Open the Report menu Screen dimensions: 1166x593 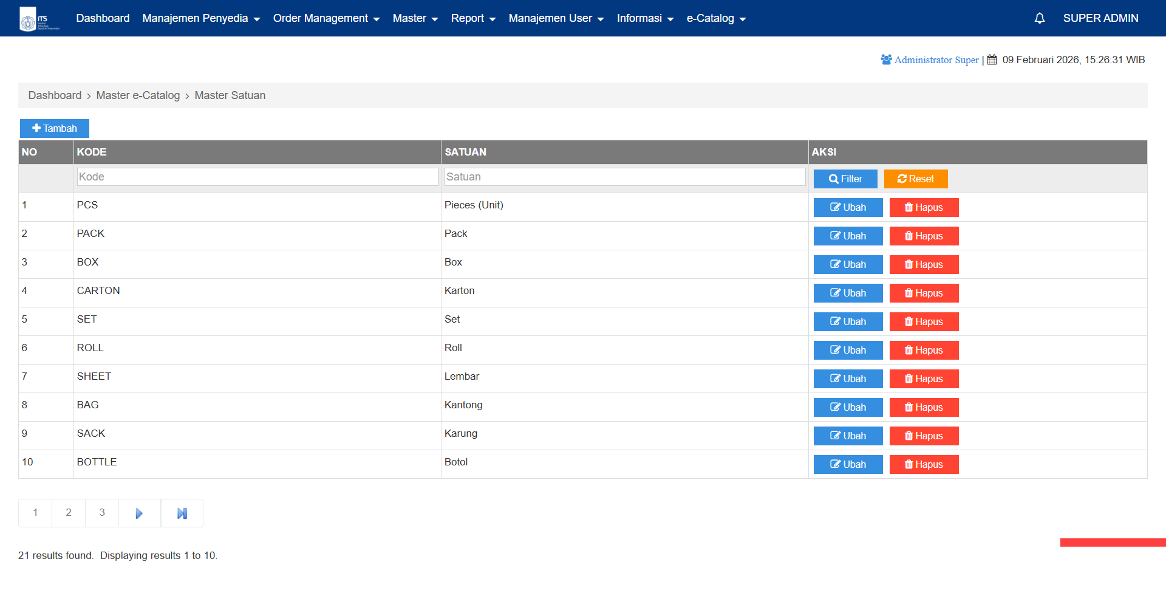click(473, 18)
